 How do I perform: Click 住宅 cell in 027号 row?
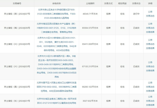click(x=122, y=14)
